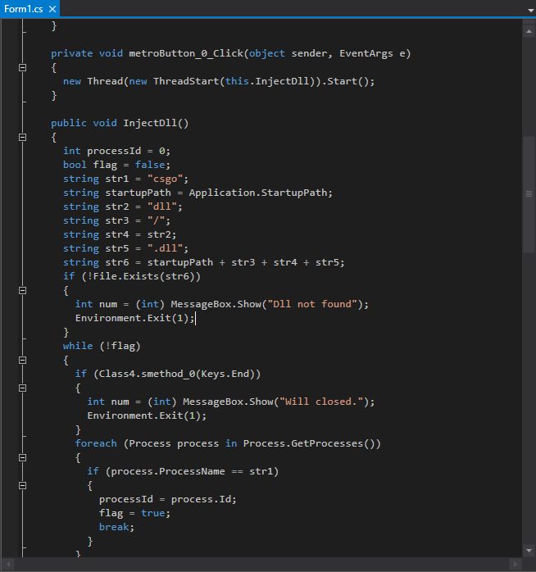This screenshot has width=536, height=572.
Task: Click 'Application.StartupPath' in startupPath line
Action: click(257, 193)
